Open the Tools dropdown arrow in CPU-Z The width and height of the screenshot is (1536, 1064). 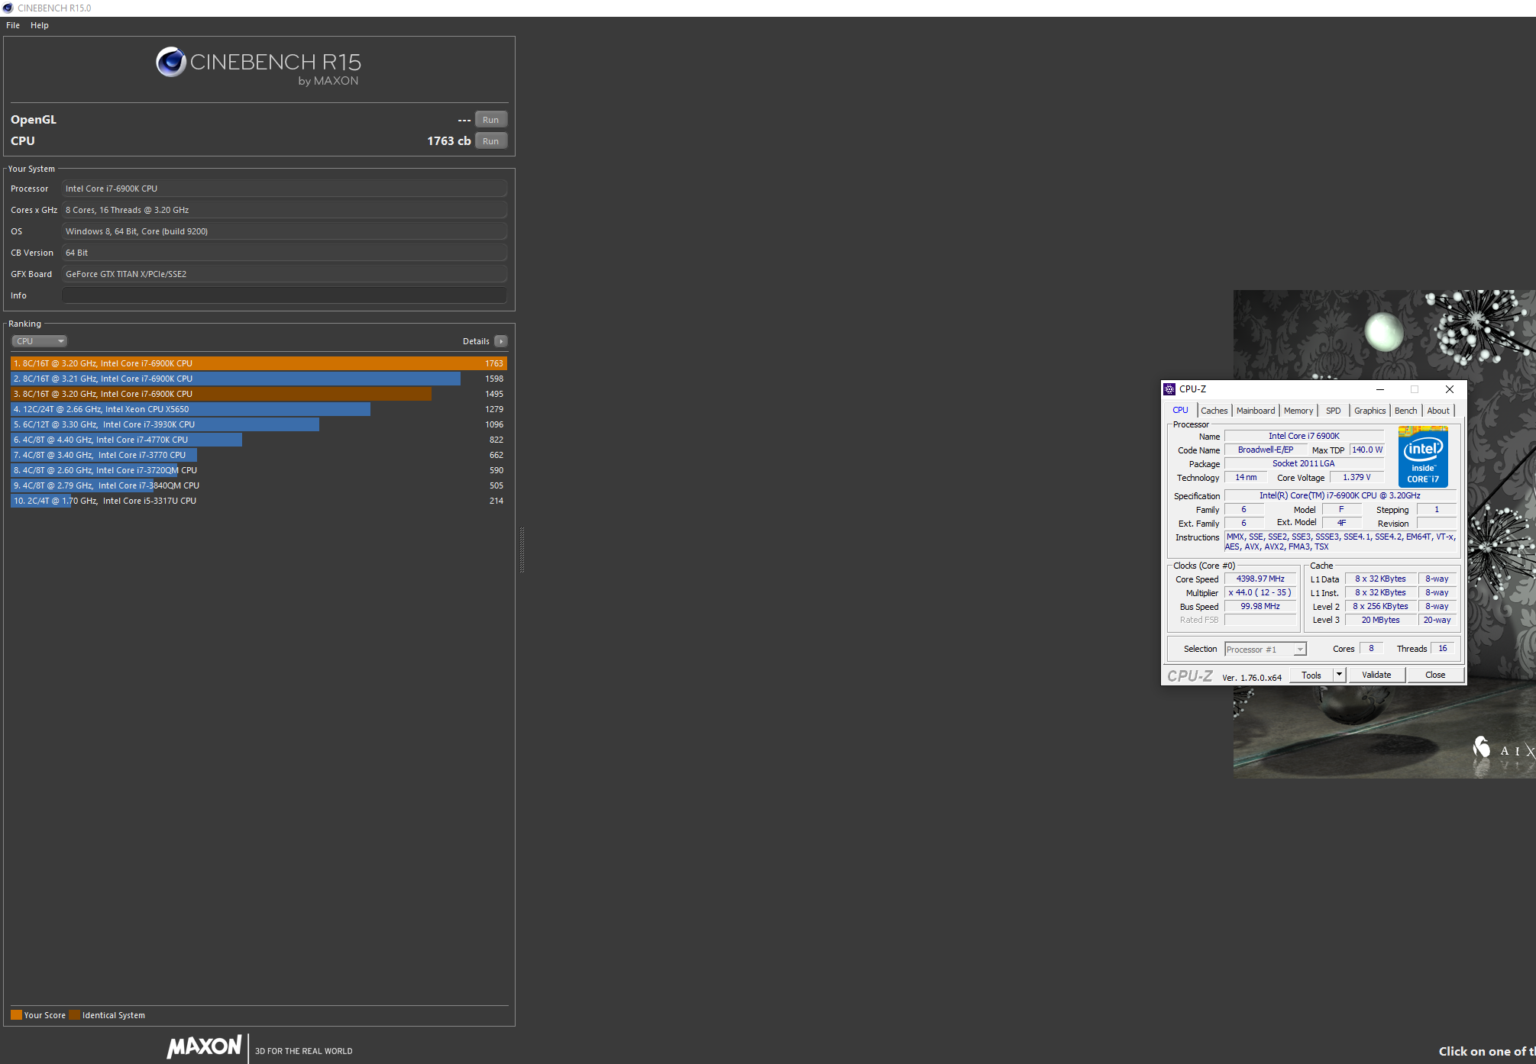1339,675
